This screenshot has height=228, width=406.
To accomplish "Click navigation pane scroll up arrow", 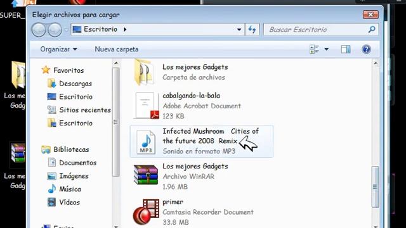I will tap(115, 63).
